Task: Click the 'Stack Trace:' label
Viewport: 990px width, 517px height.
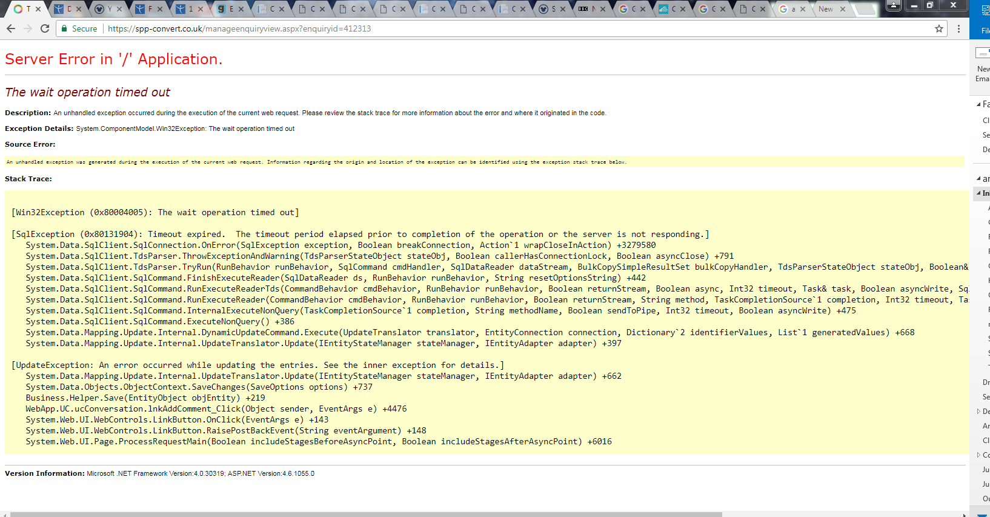Action: 28,179
